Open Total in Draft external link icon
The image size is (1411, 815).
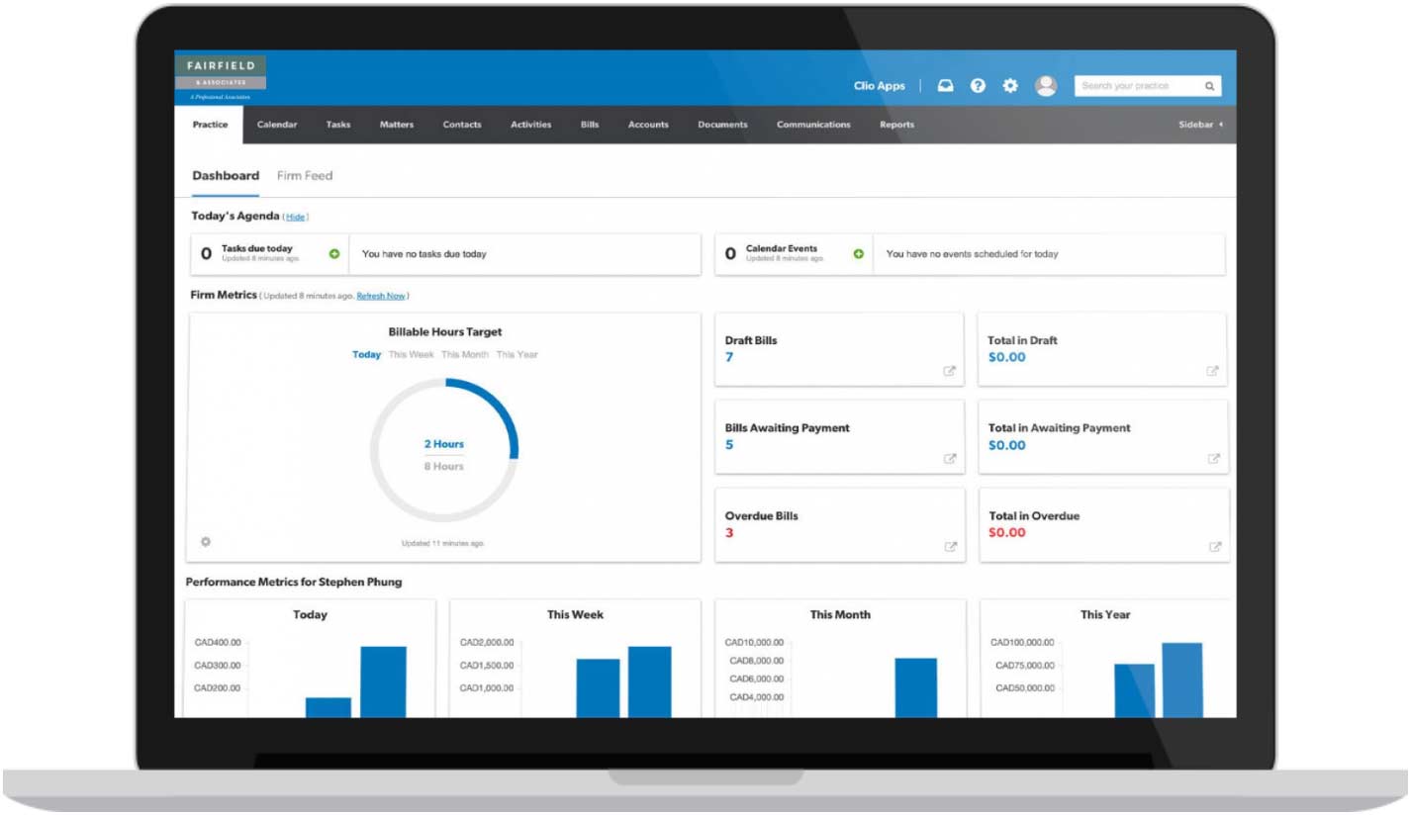pos(1213,372)
